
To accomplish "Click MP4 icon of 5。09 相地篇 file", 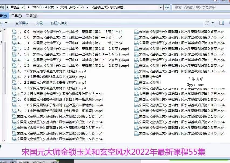I will point(14,100).
